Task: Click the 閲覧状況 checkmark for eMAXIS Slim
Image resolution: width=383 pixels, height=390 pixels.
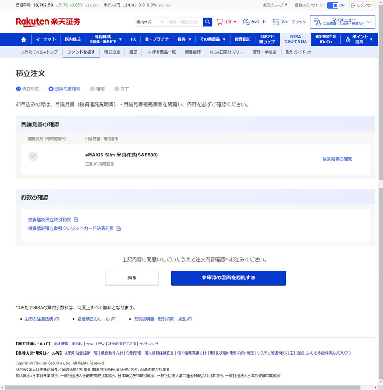Action: coord(33,156)
